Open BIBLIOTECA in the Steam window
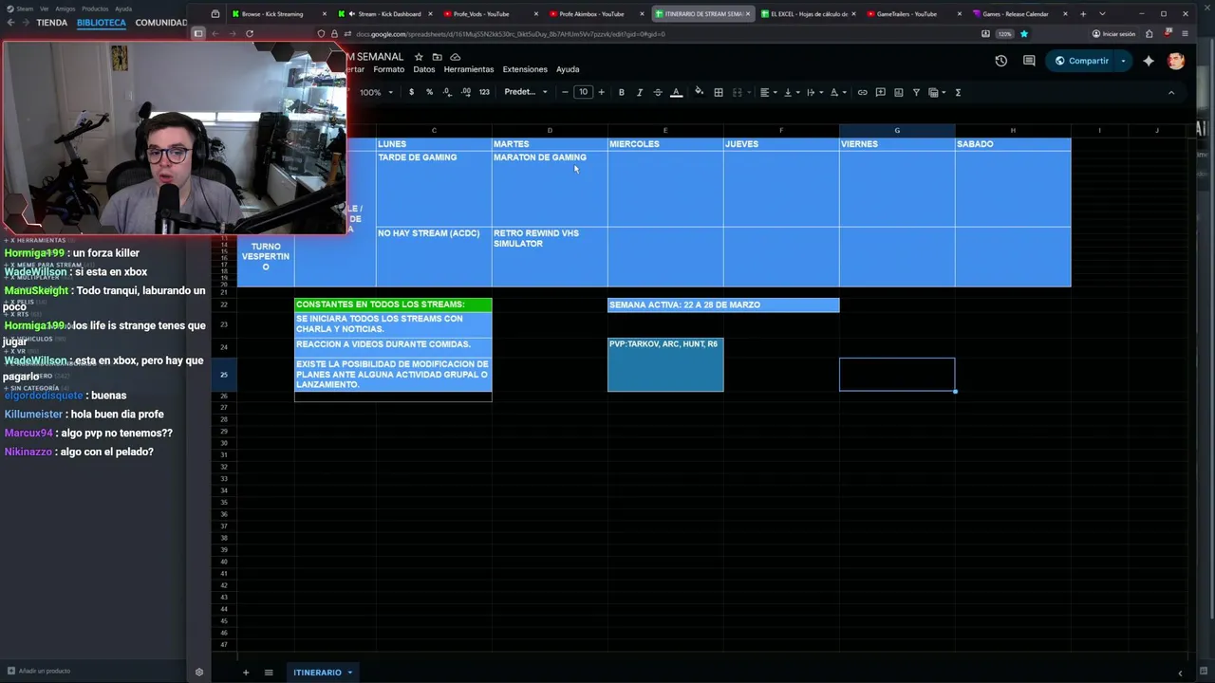This screenshot has height=683, width=1215. point(101,23)
